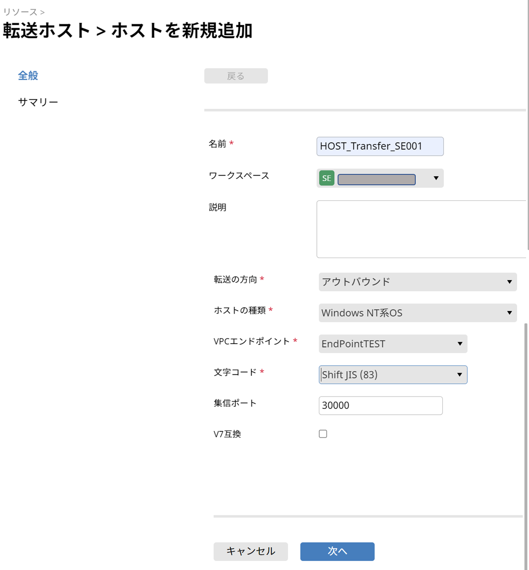Image resolution: width=529 pixels, height=570 pixels.
Task: Expand the 転送の方向 dropdown showing アウトバウンド
Action: 417,282
